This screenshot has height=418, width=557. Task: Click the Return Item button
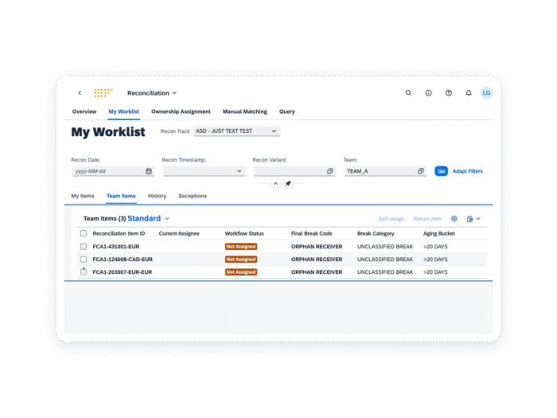(x=427, y=219)
